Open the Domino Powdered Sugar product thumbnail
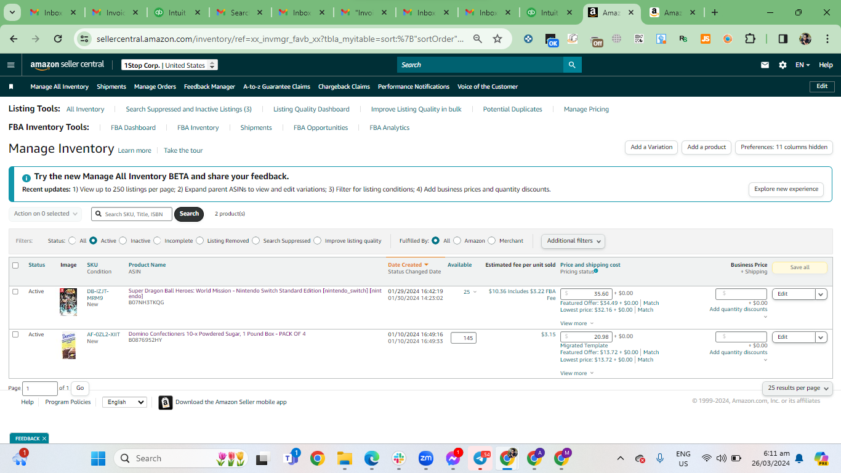Viewport: 841px width, 473px height. click(x=68, y=346)
